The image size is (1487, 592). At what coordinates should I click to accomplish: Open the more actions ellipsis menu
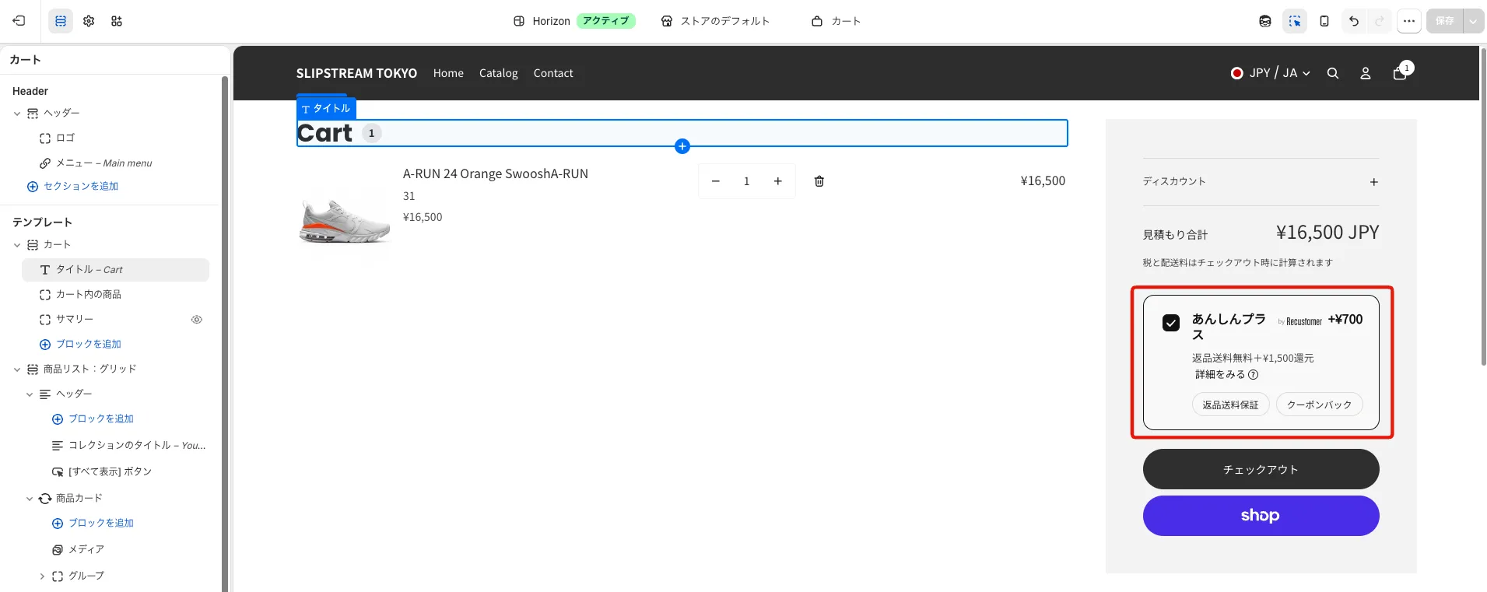click(1409, 21)
